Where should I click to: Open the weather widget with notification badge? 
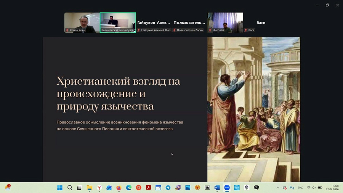click(x=8, y=187)
